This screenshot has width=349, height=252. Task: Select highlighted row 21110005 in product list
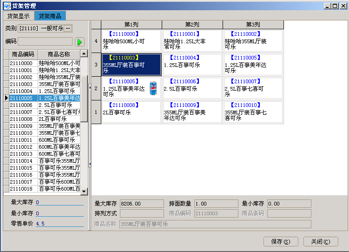pyautogui.click(x=42, y=98)
